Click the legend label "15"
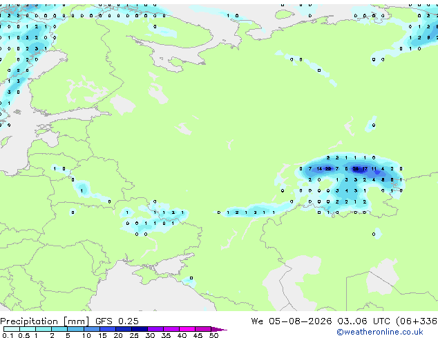Screen dimensions: 438x338 [x=102, y=335]
